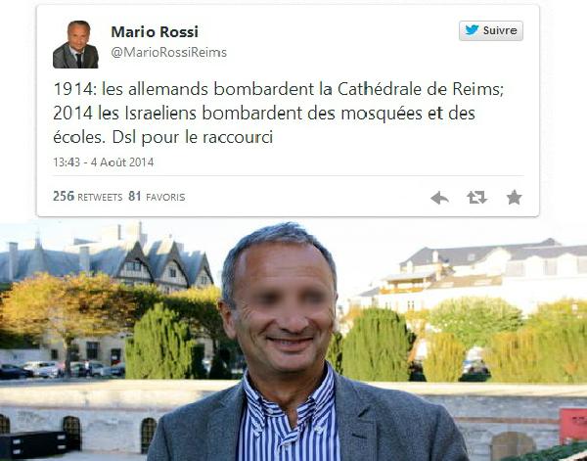Screen dimensions: 587x461
Task: Click the reply arrow icon
Action: click(439, 198)
